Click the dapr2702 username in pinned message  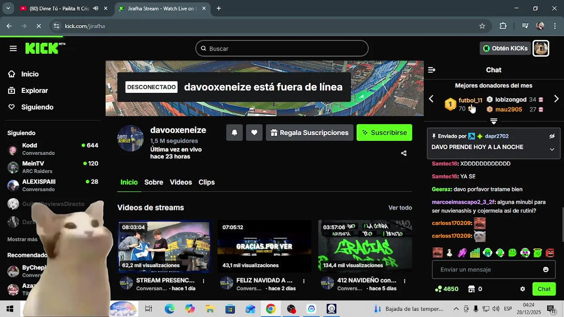pyautogui.click(x=497, y=136)
